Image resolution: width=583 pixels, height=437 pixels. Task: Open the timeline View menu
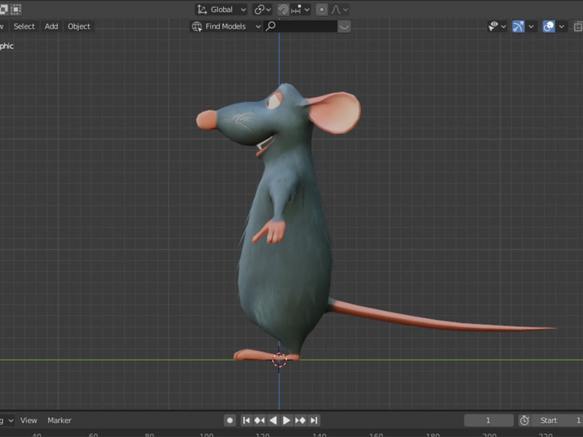[x=29, y=420]
